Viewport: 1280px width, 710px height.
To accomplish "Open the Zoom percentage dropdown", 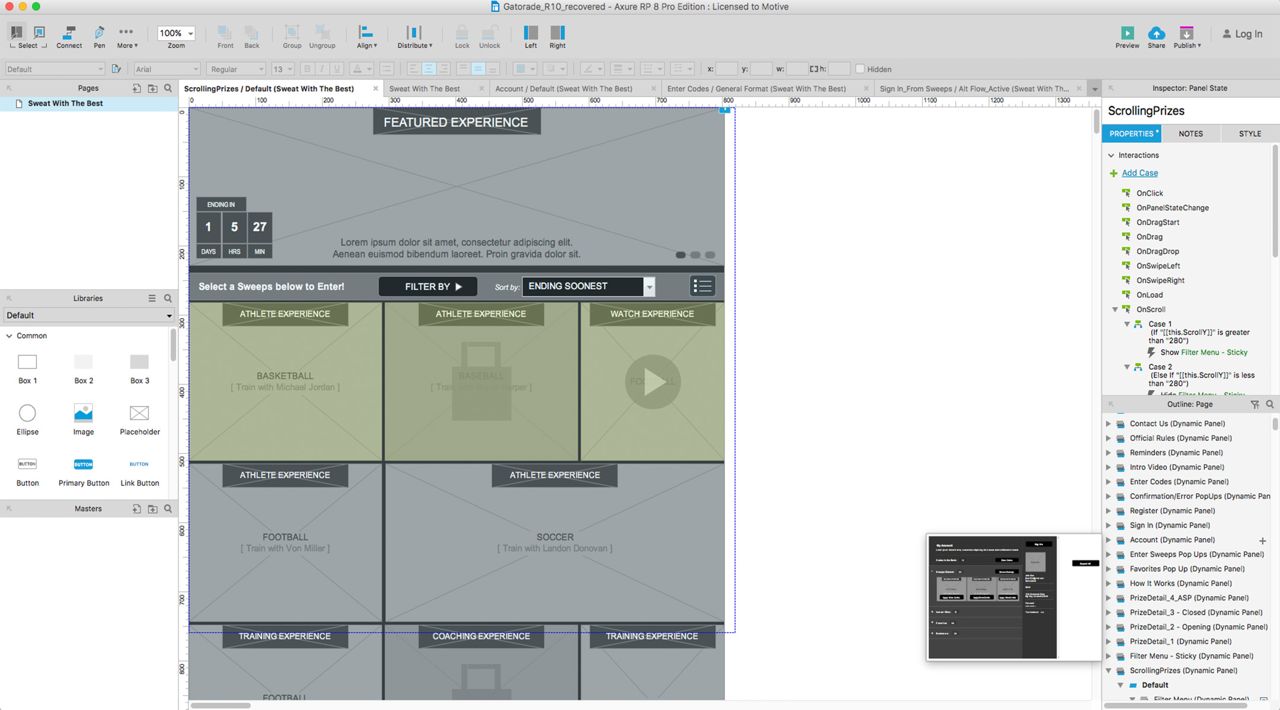I will pos(175,33).
